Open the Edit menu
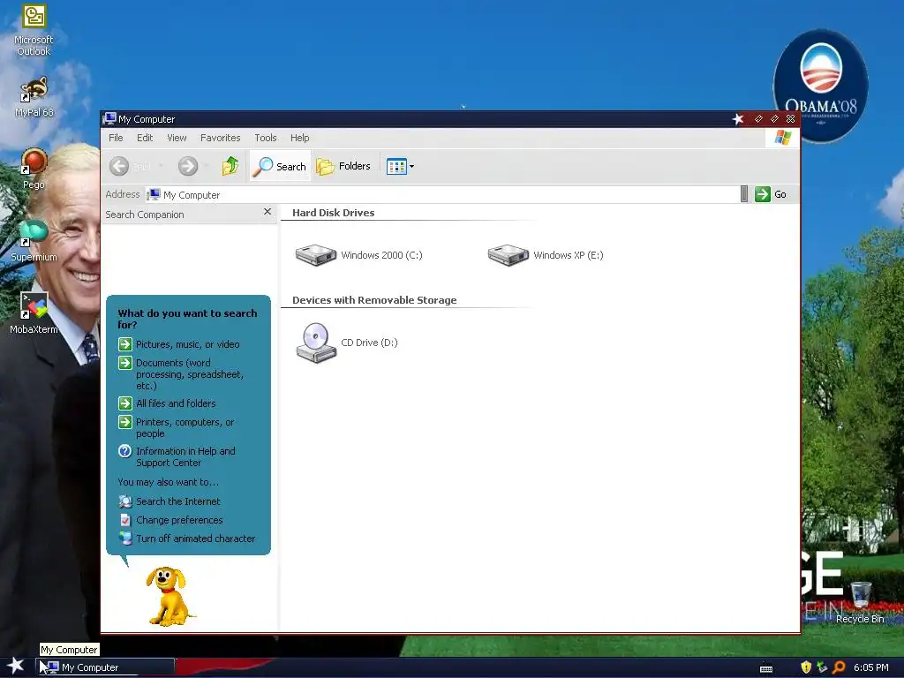Image resolution: width=904 pixels, height=678 pixels. pyautogui.click(x=145, y=138)
